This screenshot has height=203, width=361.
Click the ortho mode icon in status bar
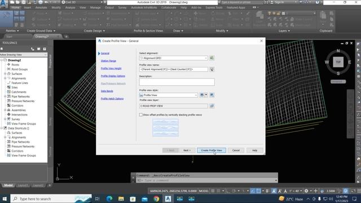pyautogui.click(x=228, y=191)
